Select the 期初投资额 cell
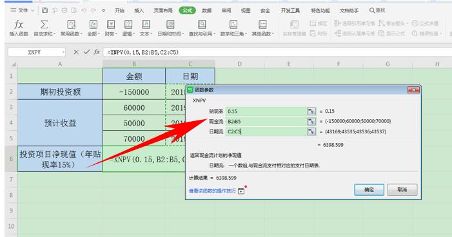The height and width of the screenshot is (237, 452). (60, 92)
